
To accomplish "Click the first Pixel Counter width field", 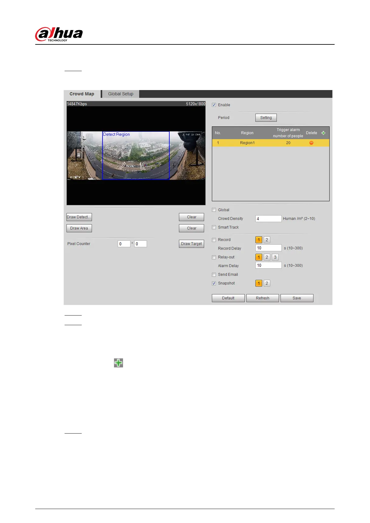I will [124, 244].
